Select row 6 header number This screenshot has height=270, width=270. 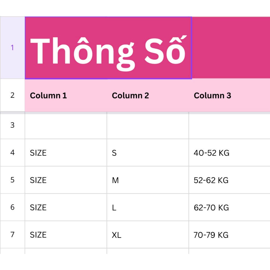click(12, 207)
